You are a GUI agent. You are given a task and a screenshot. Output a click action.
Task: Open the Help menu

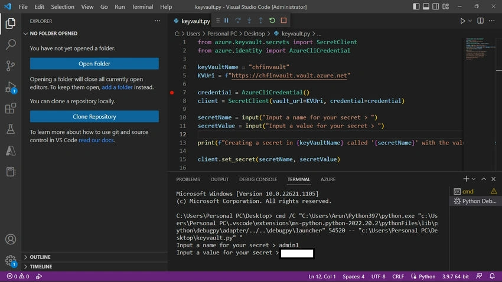point(166,6)
